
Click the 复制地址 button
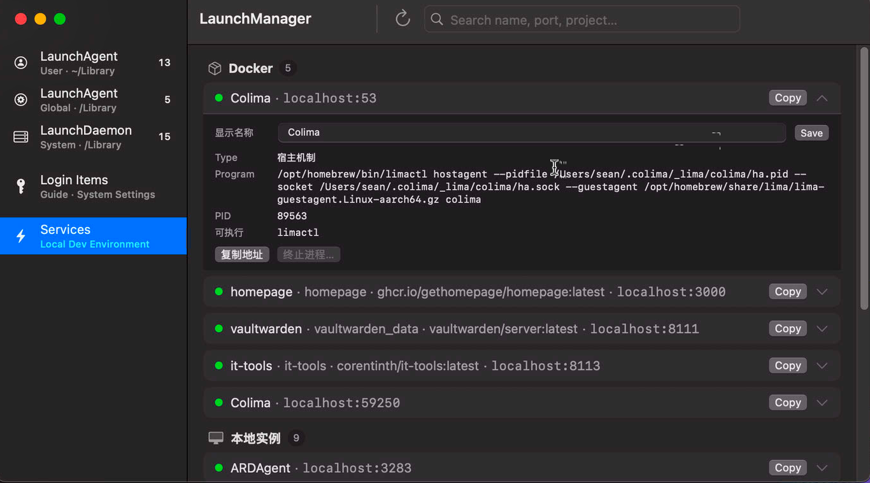pos(242,254)
